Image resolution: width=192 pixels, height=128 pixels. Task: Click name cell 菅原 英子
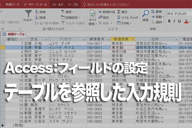point(36,56)
